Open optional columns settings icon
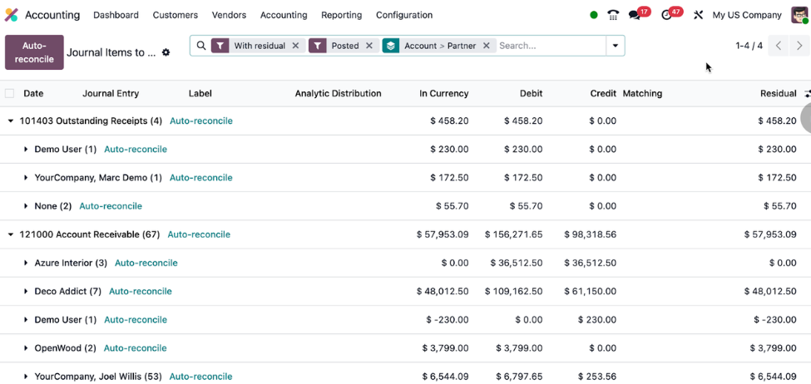Viewport: 811px width, 384px height. pyautogui.click(x=808, y=94)
